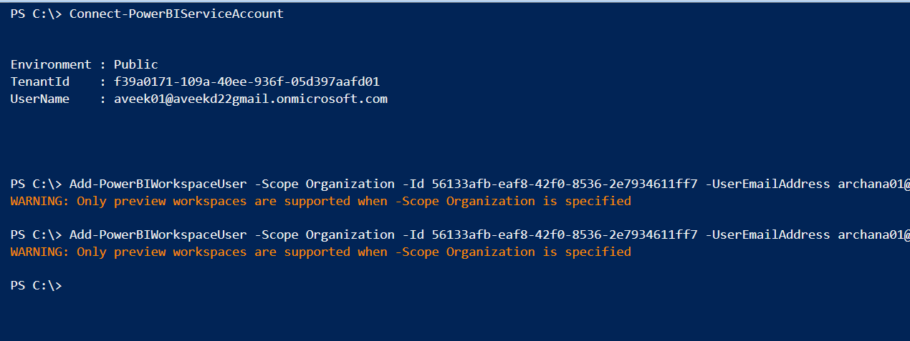Click the workspace Id GUID in the second command
This screenshot has width=910, height=341.
564,234
